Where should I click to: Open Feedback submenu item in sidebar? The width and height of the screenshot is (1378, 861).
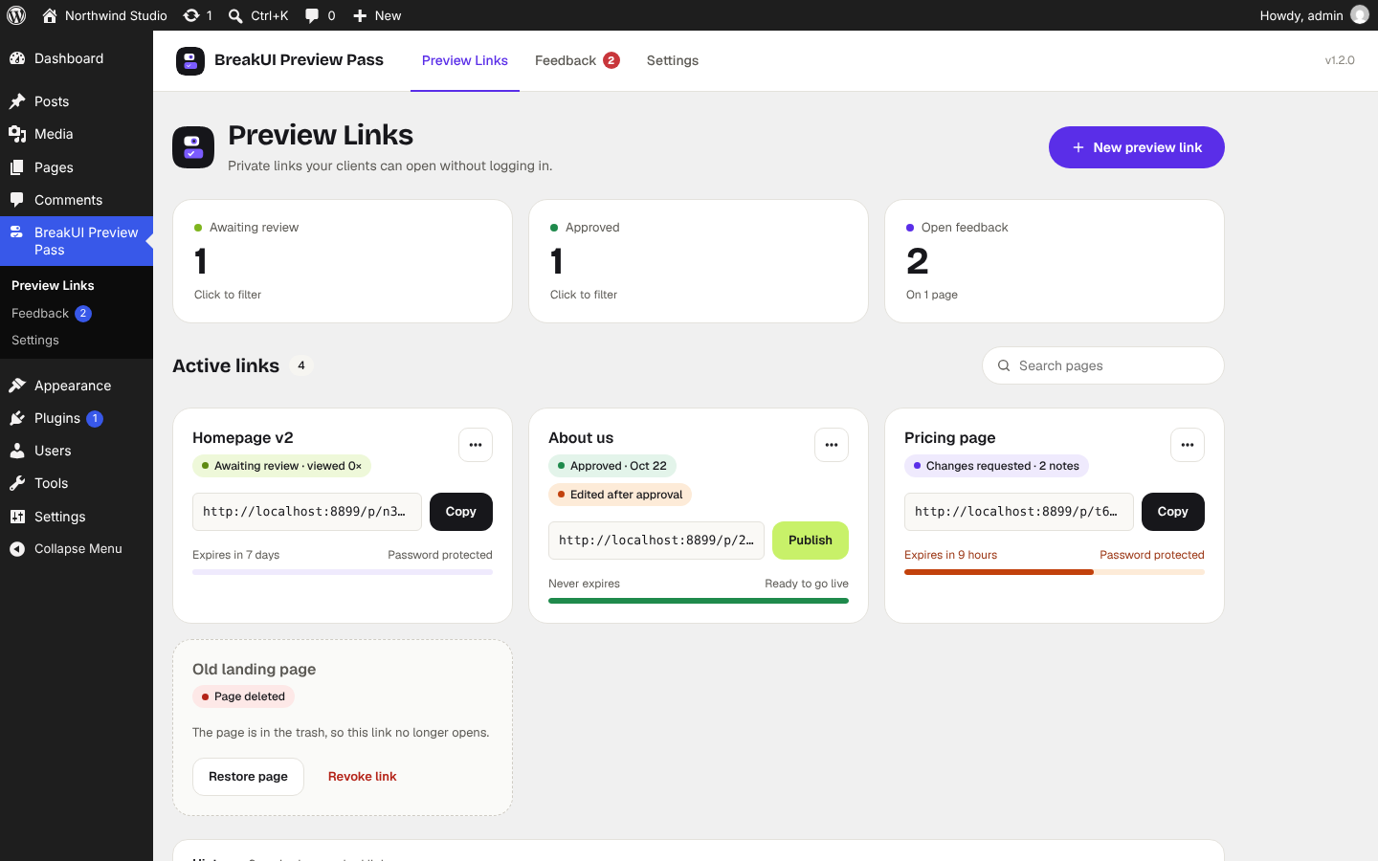point(77,313)
